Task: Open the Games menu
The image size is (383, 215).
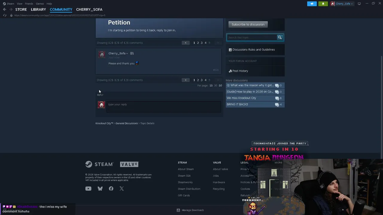Action: [x=40, y=4]
